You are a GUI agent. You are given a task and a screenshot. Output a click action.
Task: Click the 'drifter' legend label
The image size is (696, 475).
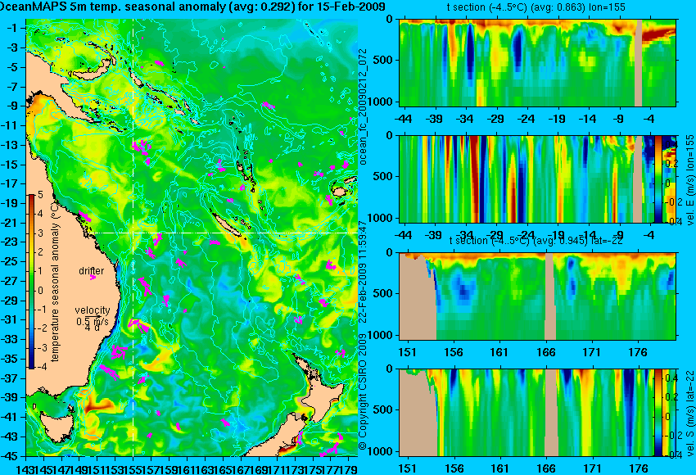(x=92, y=271)
